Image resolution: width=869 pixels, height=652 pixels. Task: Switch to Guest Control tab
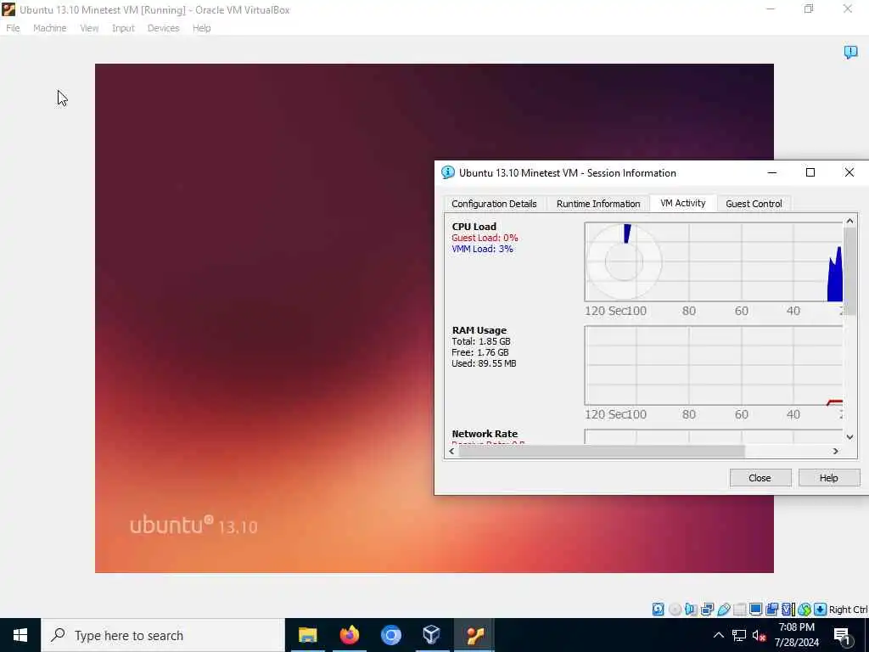754,204
